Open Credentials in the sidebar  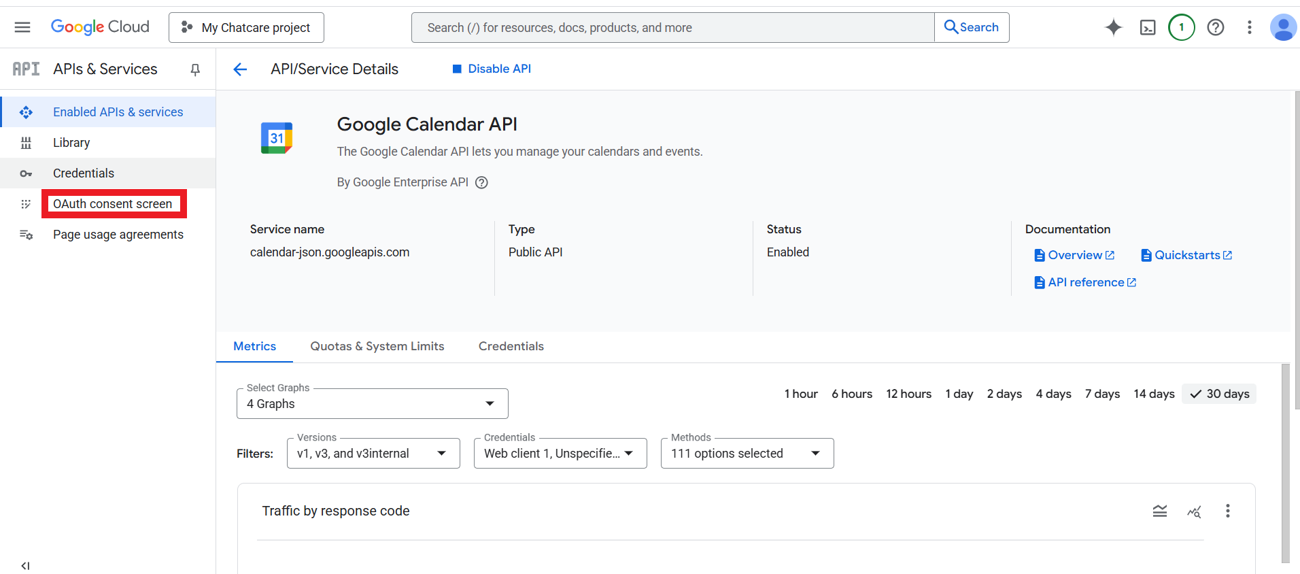(108, 173)
